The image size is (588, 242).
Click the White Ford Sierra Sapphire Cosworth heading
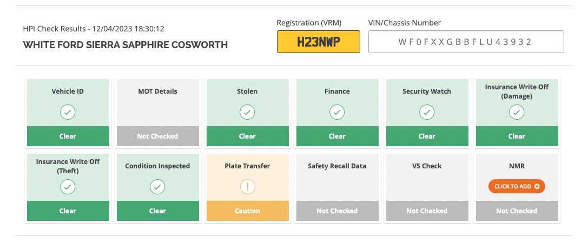point(125,44)
